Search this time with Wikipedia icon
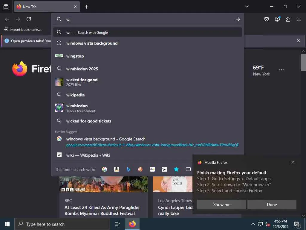306x230 pixels. tap(164, 170)
